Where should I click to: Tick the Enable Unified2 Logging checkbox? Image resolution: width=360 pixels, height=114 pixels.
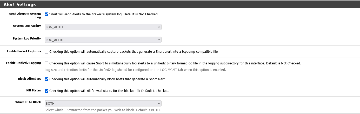coord(46,63)
